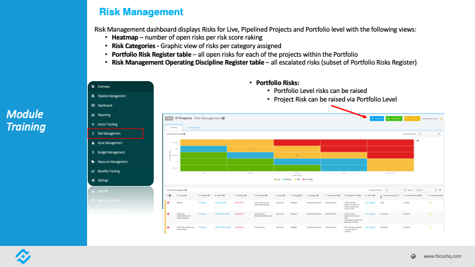Click the Action Tracking target icon
This screenshot has width=475, height=267.
93,124
